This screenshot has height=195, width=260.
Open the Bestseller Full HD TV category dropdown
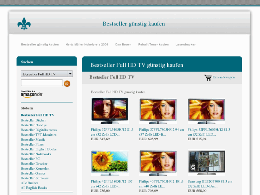click(x=47, y=74)
